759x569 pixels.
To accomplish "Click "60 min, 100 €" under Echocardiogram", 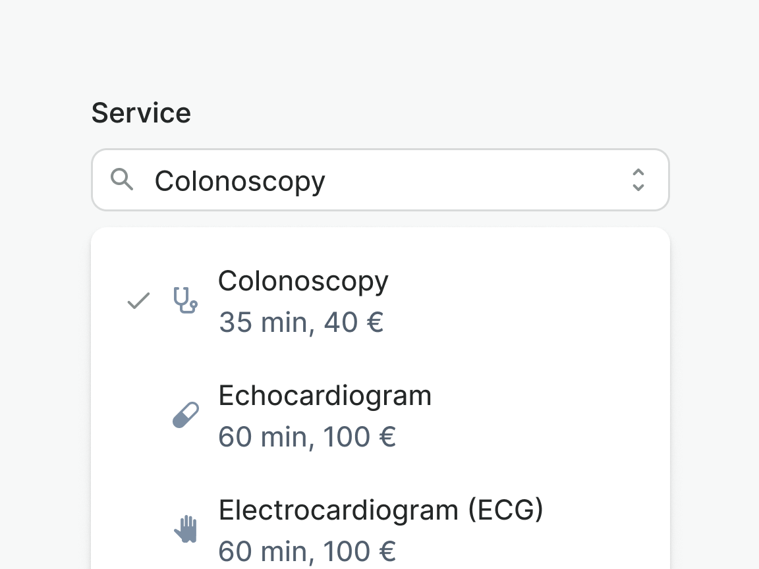I will click(307, 437).
